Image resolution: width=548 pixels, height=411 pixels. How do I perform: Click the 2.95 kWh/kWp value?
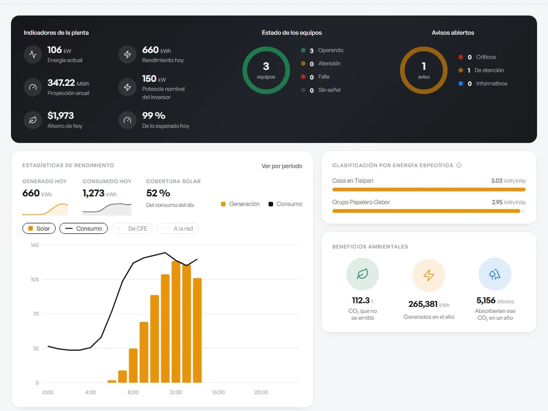coord(508,202)
